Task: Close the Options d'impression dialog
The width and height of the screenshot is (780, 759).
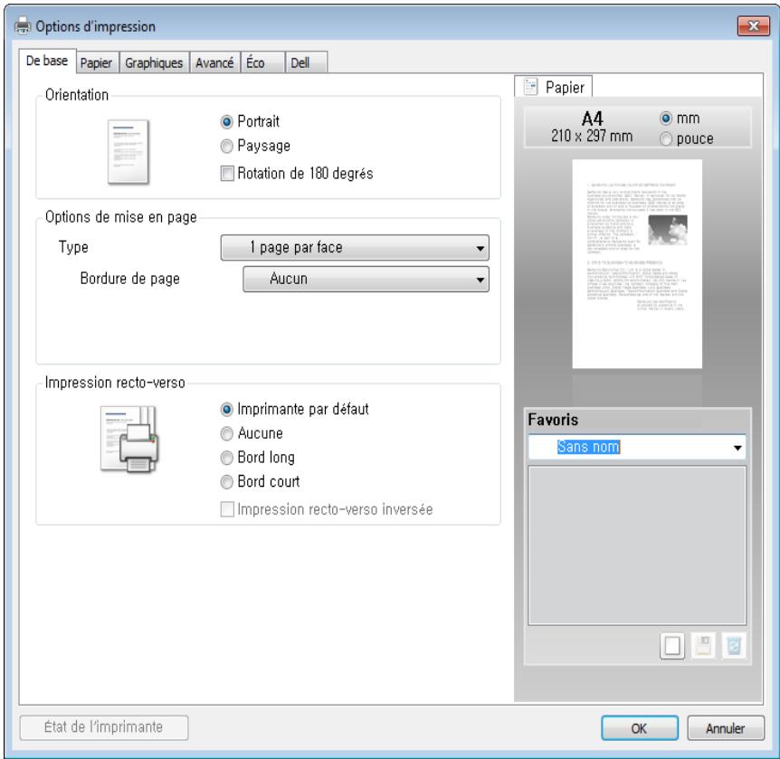Action: [754, 26]
